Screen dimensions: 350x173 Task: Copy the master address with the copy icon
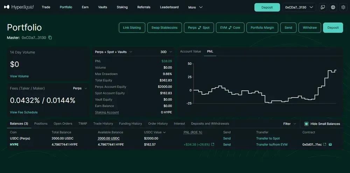click(50, 38)
